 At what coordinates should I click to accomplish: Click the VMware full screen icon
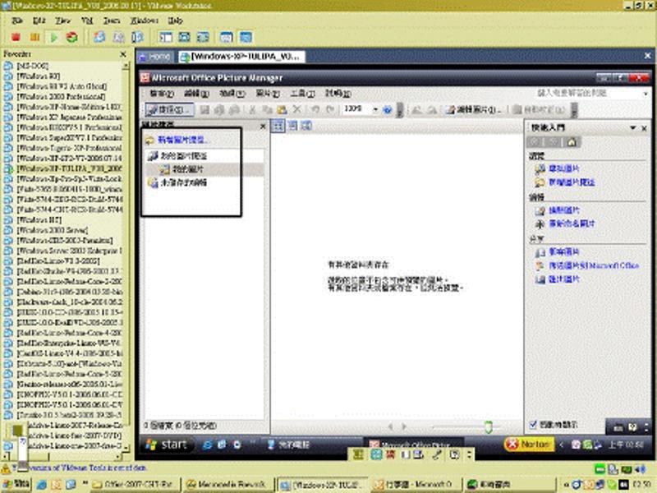(x=184, y=37)
